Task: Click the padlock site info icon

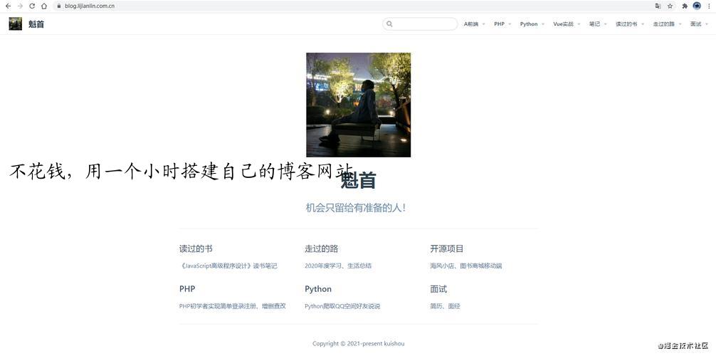Action: pos(58,6)
